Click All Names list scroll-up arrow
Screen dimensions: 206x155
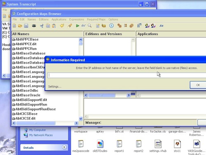tap(81, 40)
